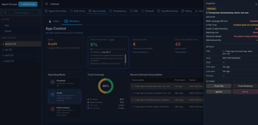Click the Policy Readiness progress bar
Image resolution: width=258 pixels, height=125 pixels.
108,49
